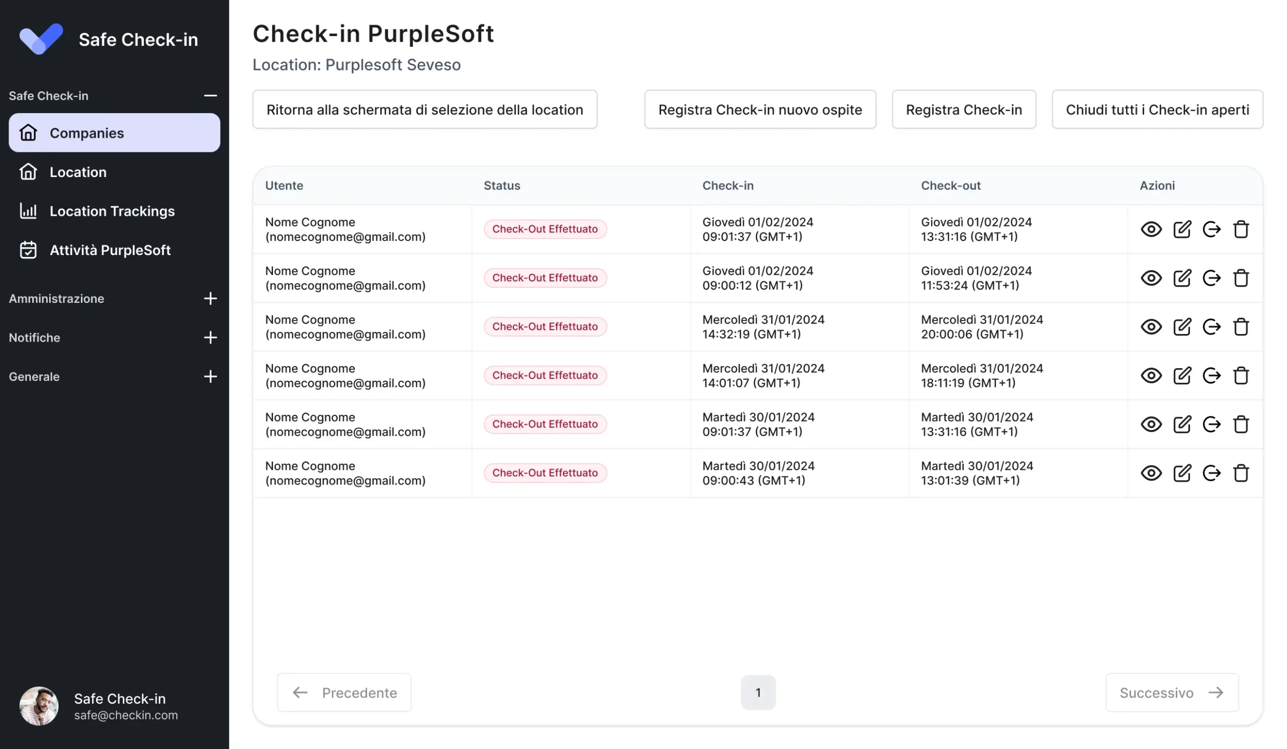1287x749 pixels.
Task: Click Registra Check-in nuovo ospite
Action: tap(760, 109)
